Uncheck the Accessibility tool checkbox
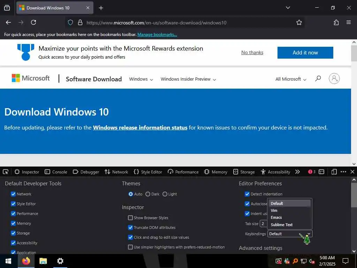 point(13,243)
